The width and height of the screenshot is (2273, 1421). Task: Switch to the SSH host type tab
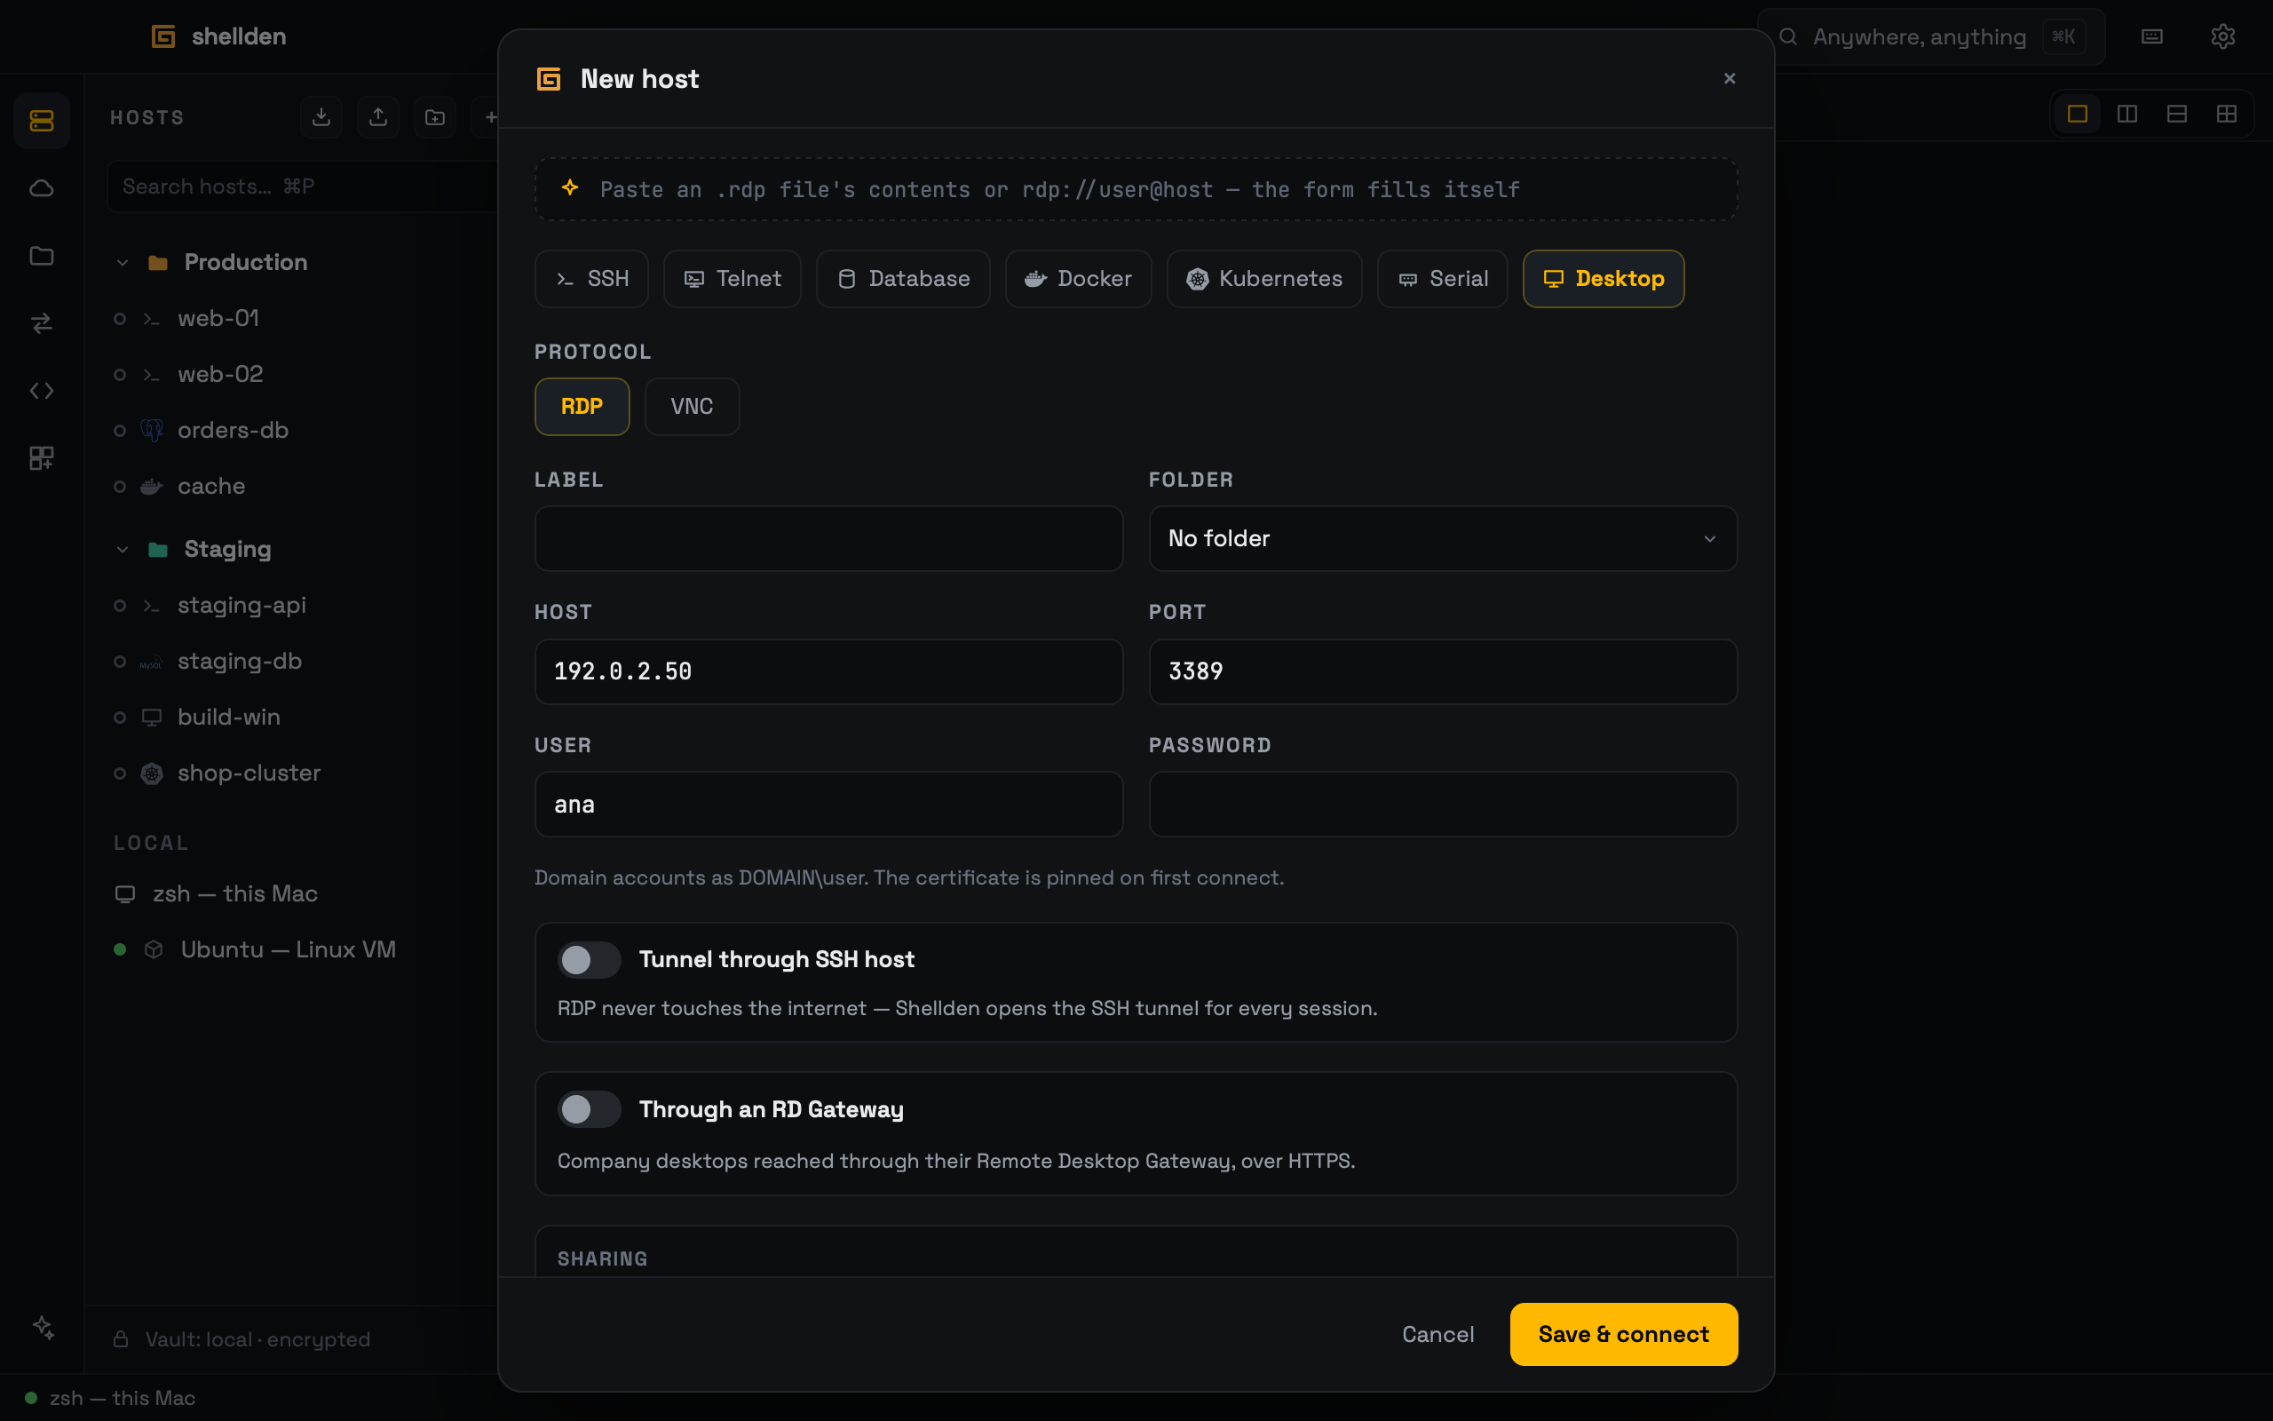click(591, 278)
